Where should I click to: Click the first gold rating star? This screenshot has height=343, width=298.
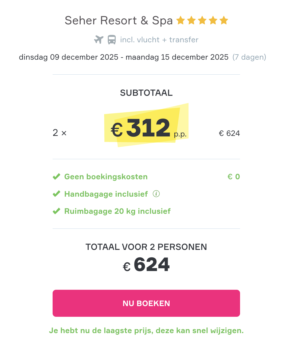click(181, 20)
